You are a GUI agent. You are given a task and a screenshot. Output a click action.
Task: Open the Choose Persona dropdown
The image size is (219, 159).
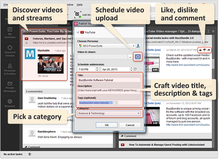(x=106, y=46)
